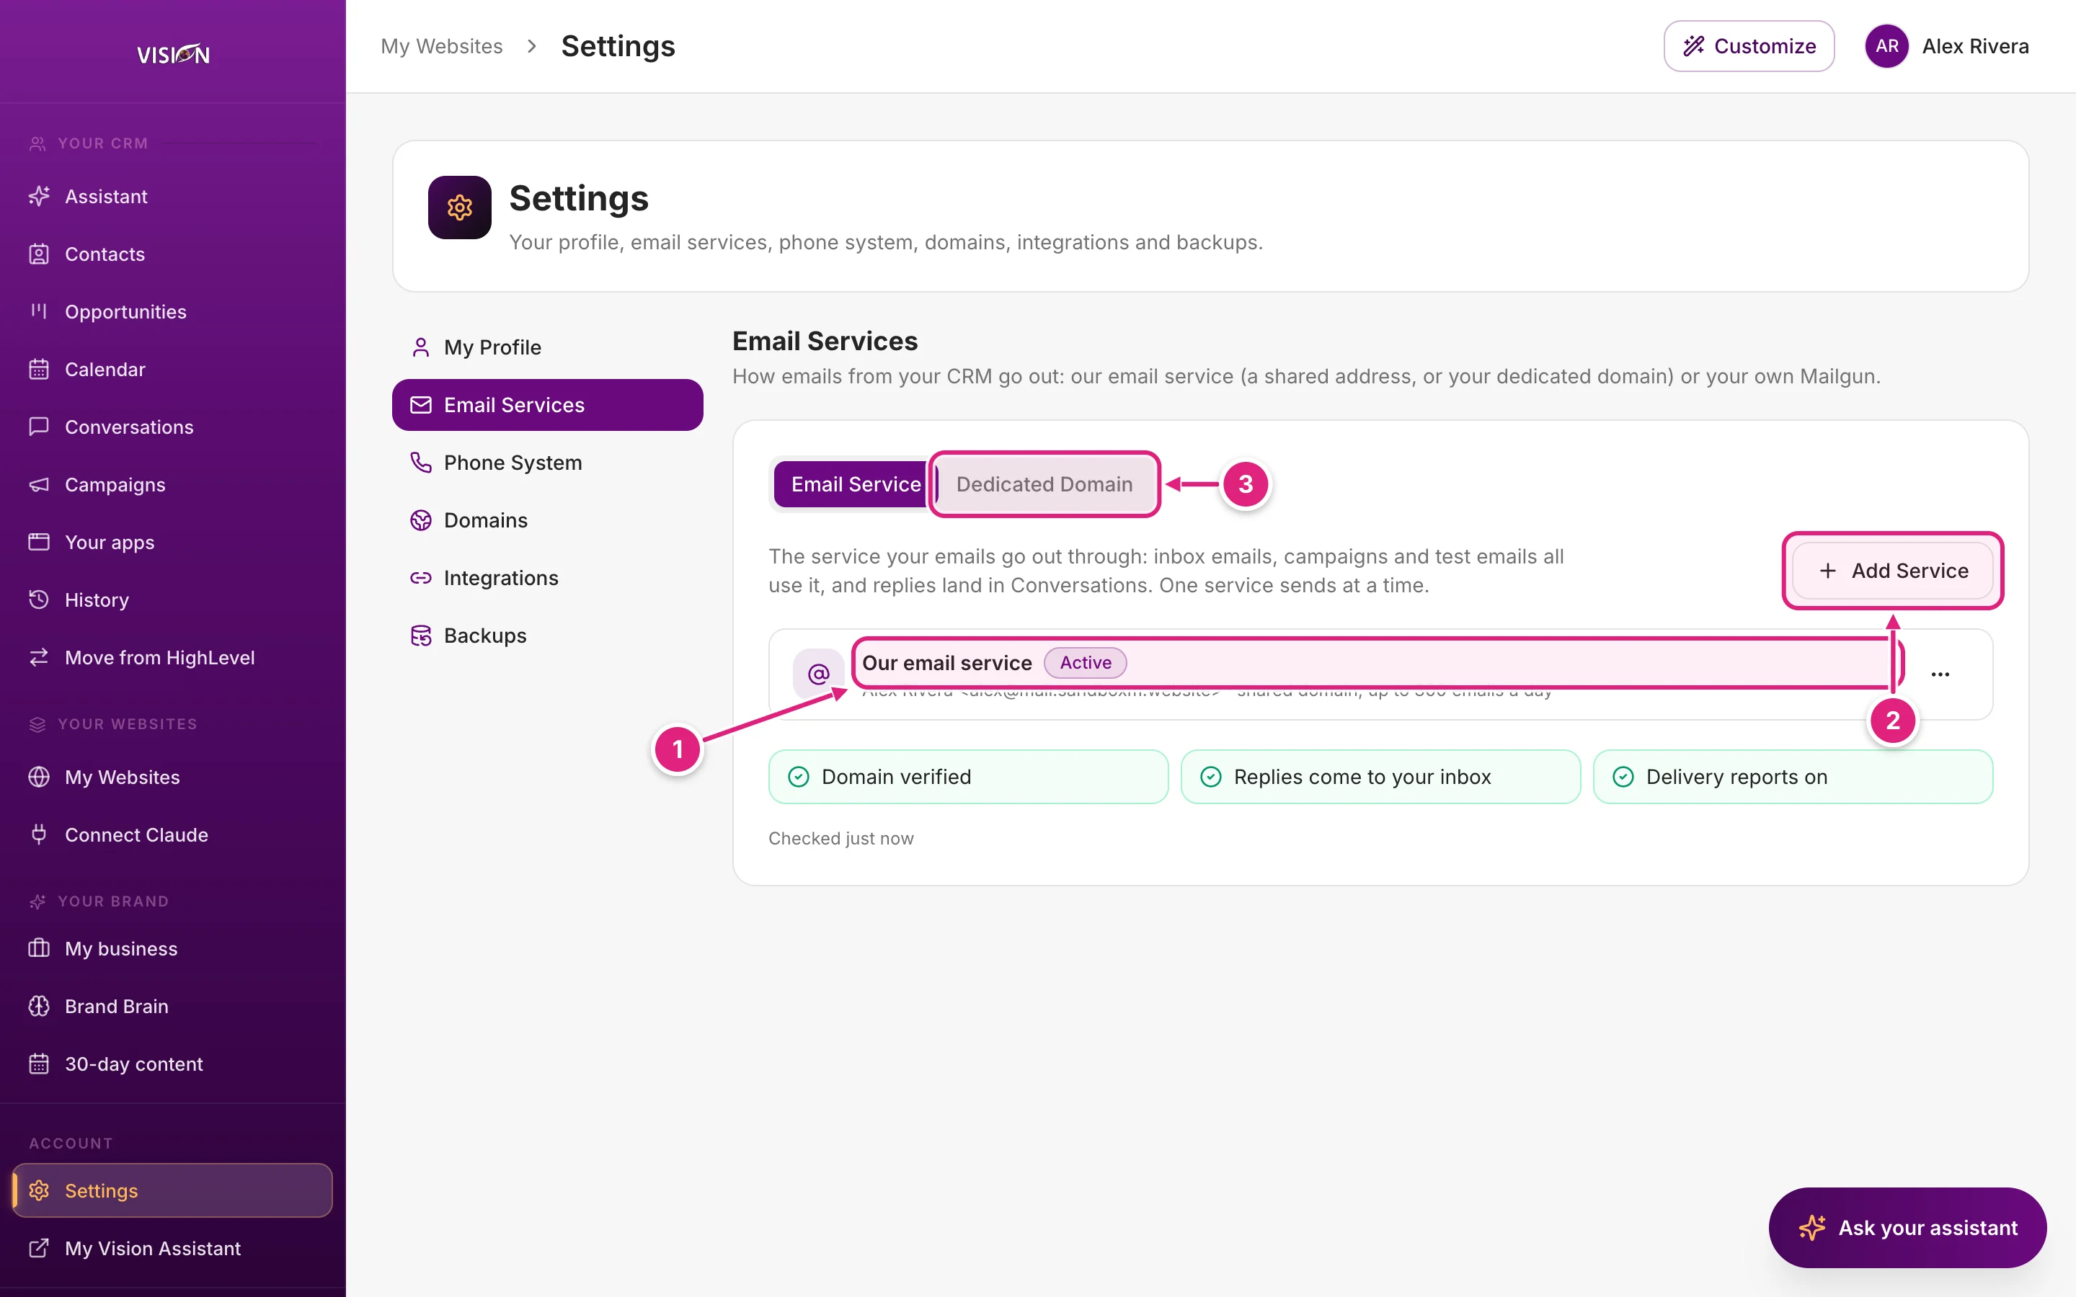Open Conversations chat bubble icon

point(39,427)
